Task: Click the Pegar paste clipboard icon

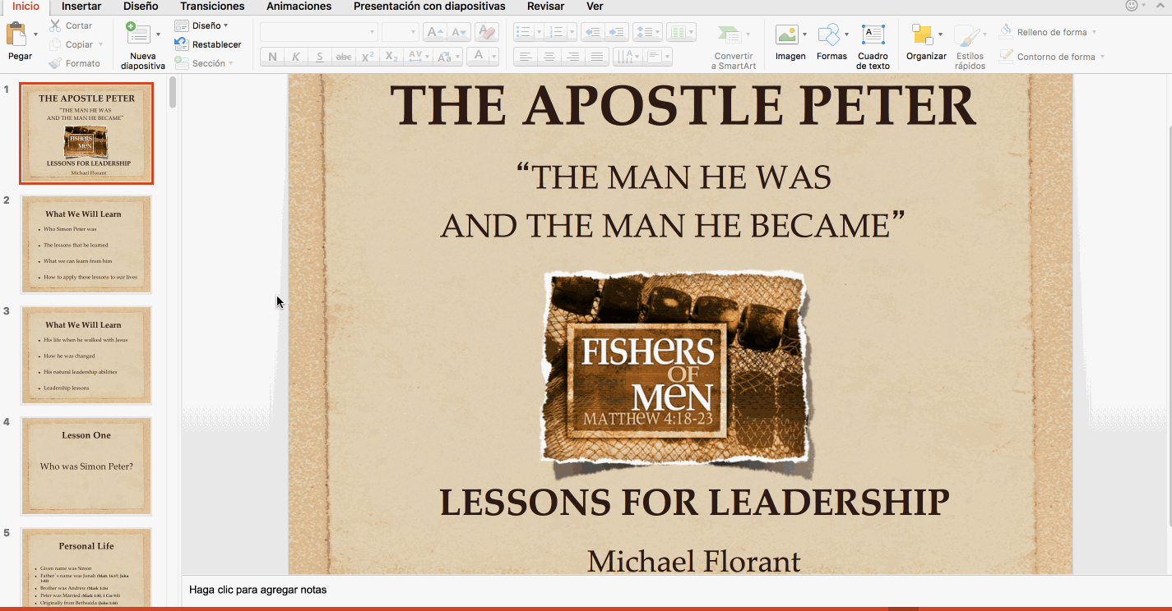Action: (x=16, y=35)
